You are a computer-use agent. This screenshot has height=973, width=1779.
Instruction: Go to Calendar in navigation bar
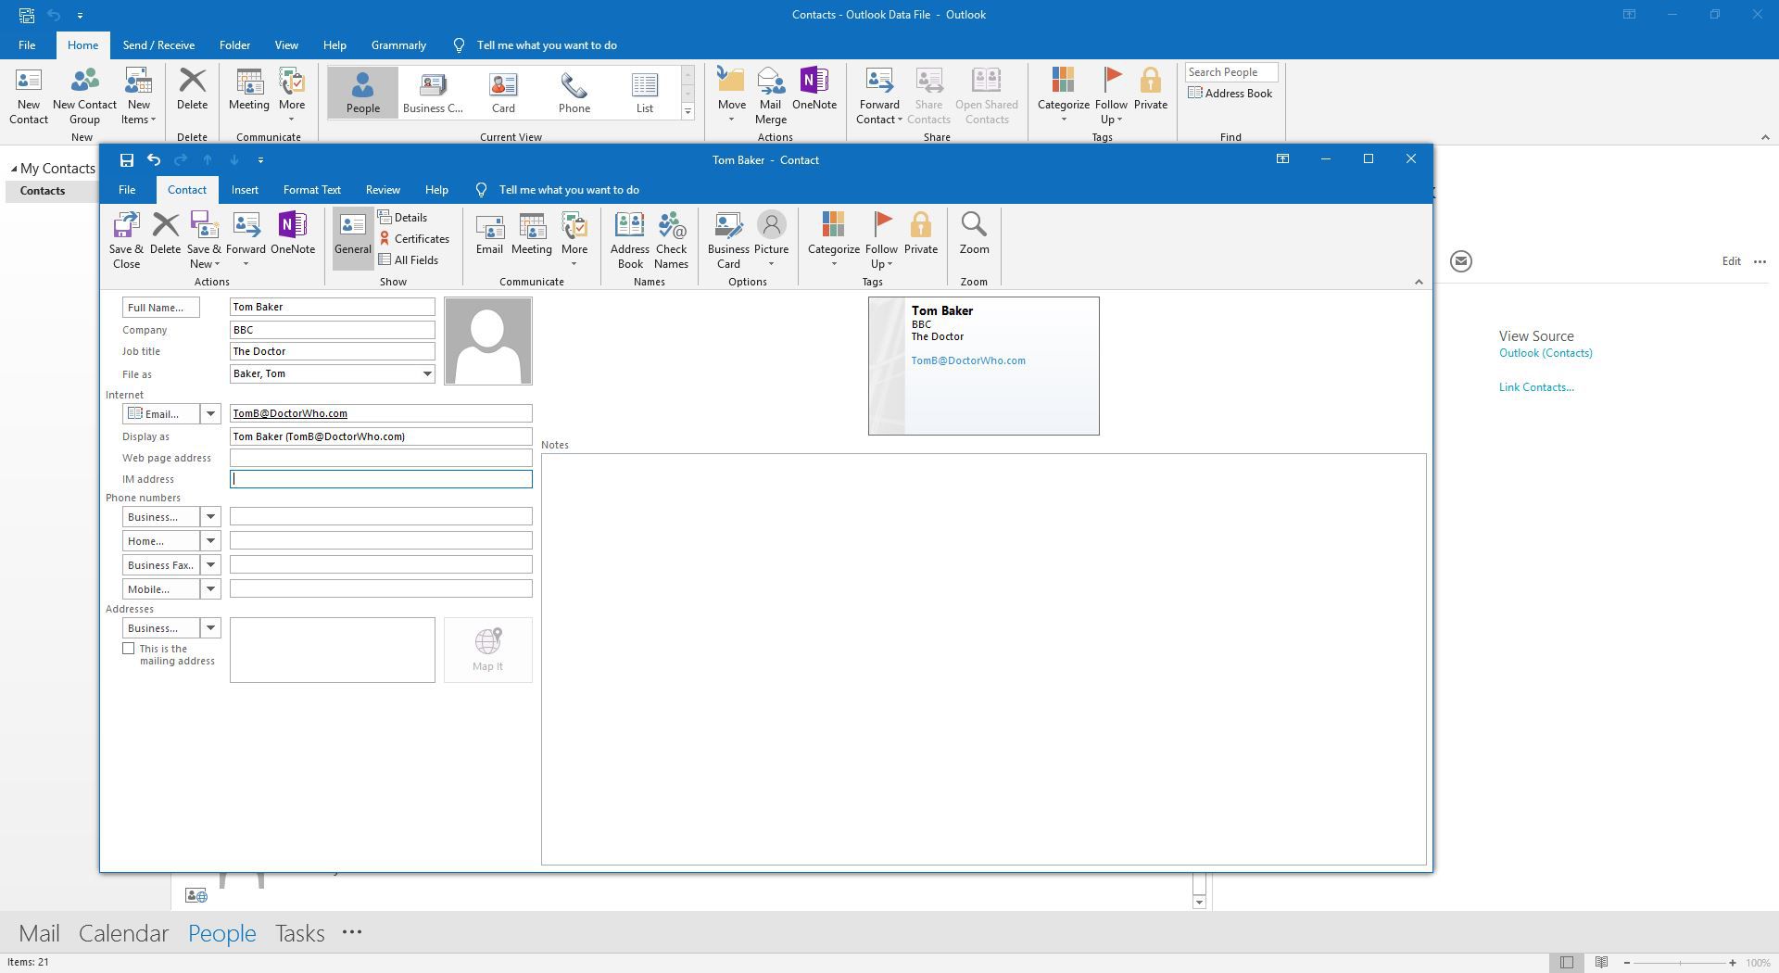[x=123, y=933]
